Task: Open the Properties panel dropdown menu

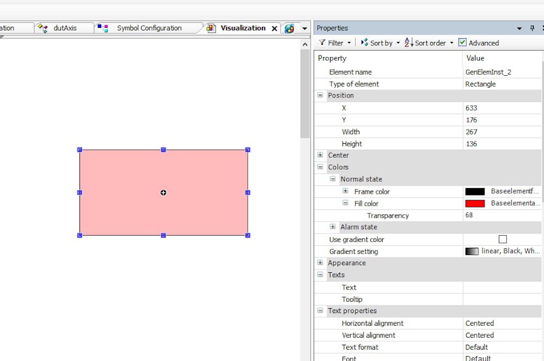Action: pos(520,28)
